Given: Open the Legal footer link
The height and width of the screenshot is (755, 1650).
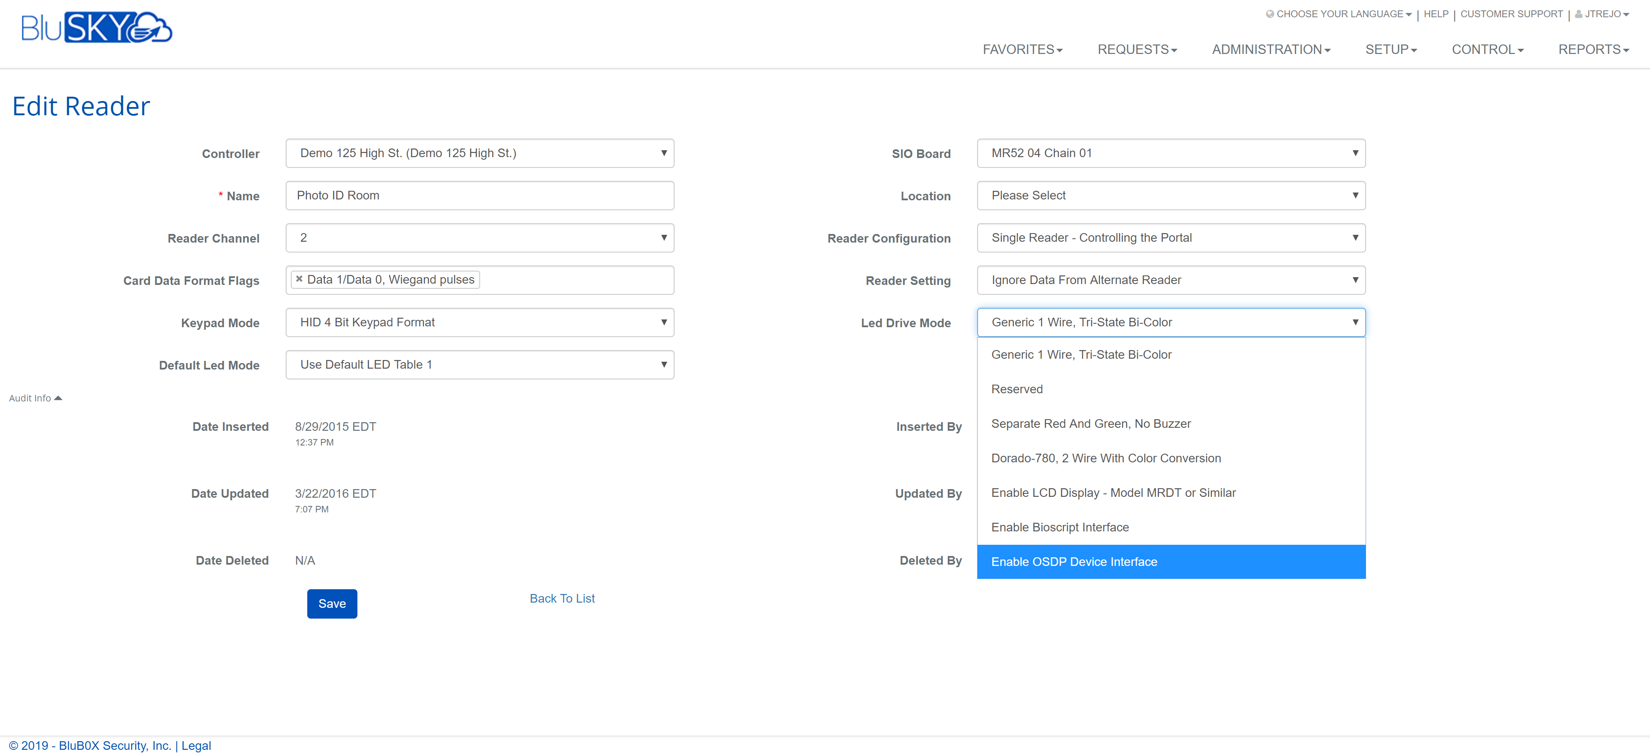Looking at the screenshot, I should 196,746.
